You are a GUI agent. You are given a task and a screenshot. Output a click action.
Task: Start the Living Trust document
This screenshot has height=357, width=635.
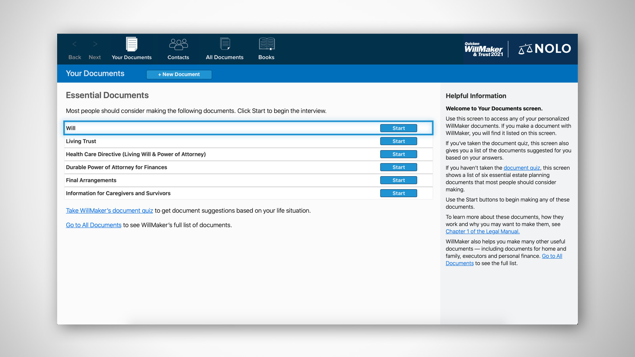(398, 141)
